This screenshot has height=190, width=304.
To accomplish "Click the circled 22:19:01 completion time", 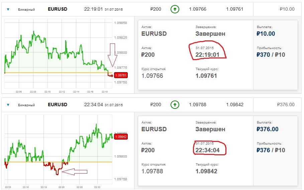I will click(x=207, y=54).
